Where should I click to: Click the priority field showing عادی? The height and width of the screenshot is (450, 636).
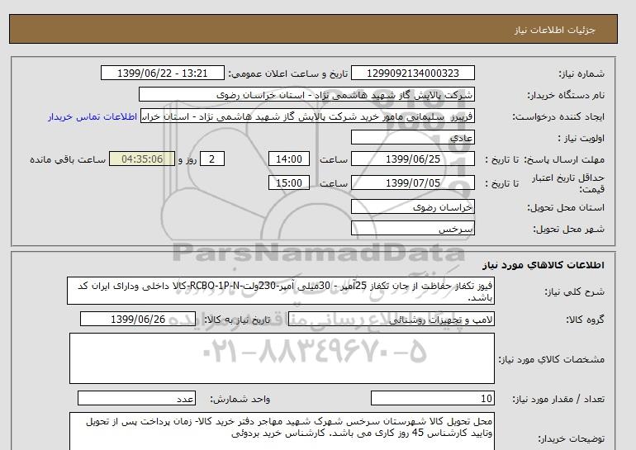point(412,137)
